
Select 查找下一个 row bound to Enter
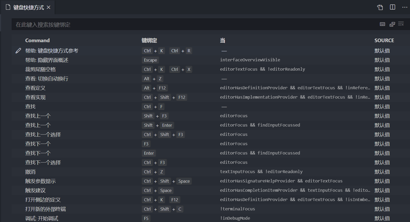tap(211, 153)
